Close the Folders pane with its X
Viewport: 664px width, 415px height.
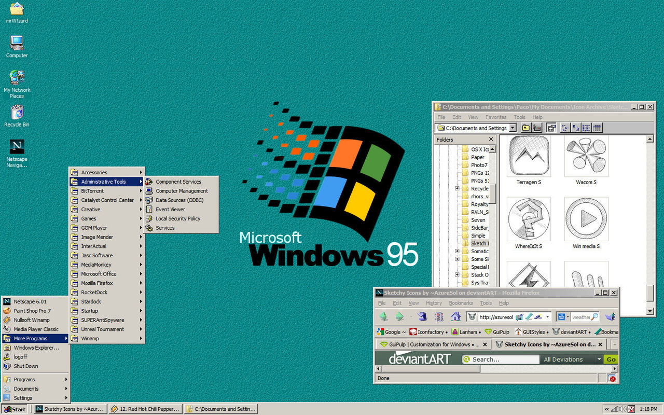[491, 140]
